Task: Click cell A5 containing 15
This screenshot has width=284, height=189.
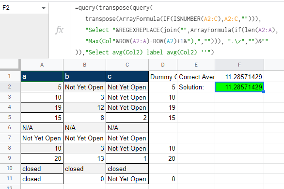Action: (42, 118)
